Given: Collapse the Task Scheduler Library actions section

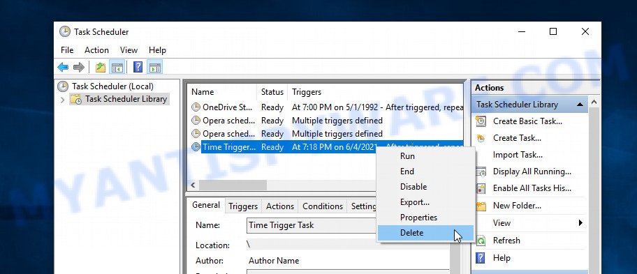Looking at the screenshot, I should (x=580, y=105).
